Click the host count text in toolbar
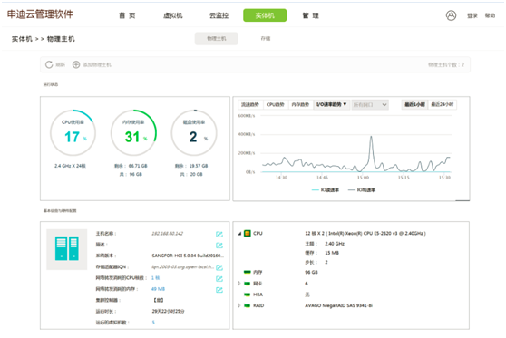This screenshot has height=338, width=506. [446, 65]
